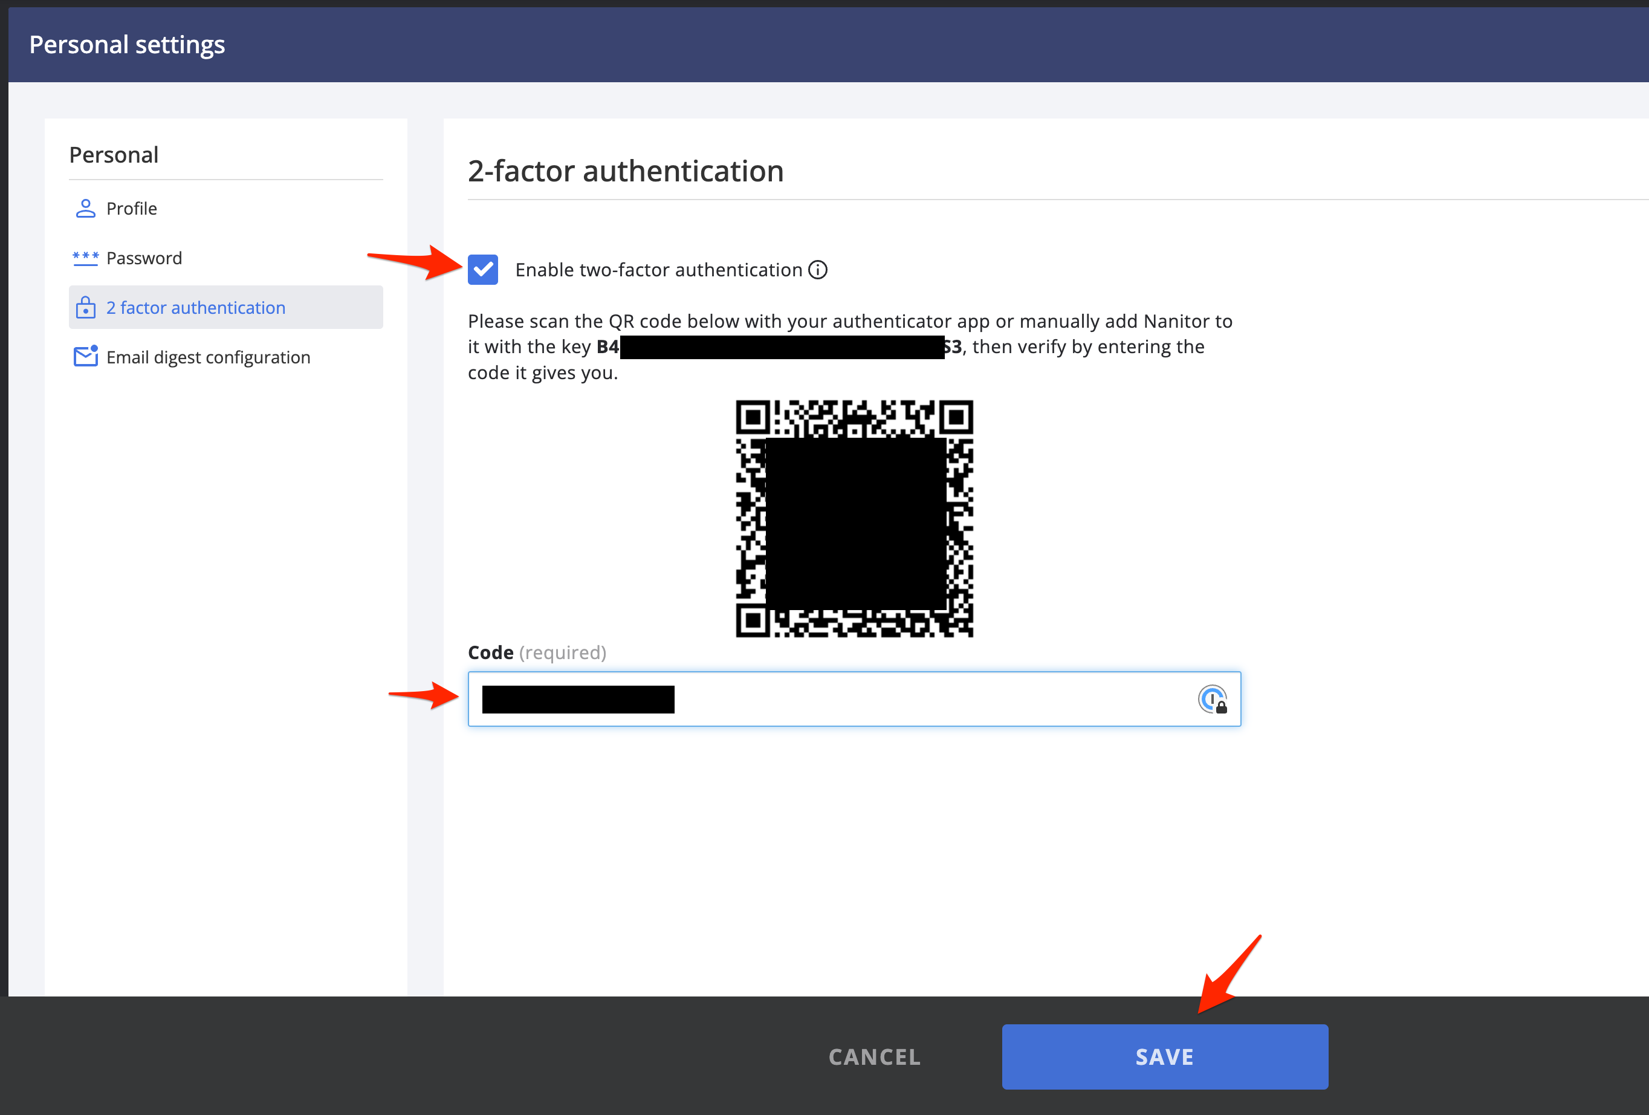The height and width of the screenshot is (1115, 1649).
Task: Click the Email digest envelope icon
Action: point(85,356)
